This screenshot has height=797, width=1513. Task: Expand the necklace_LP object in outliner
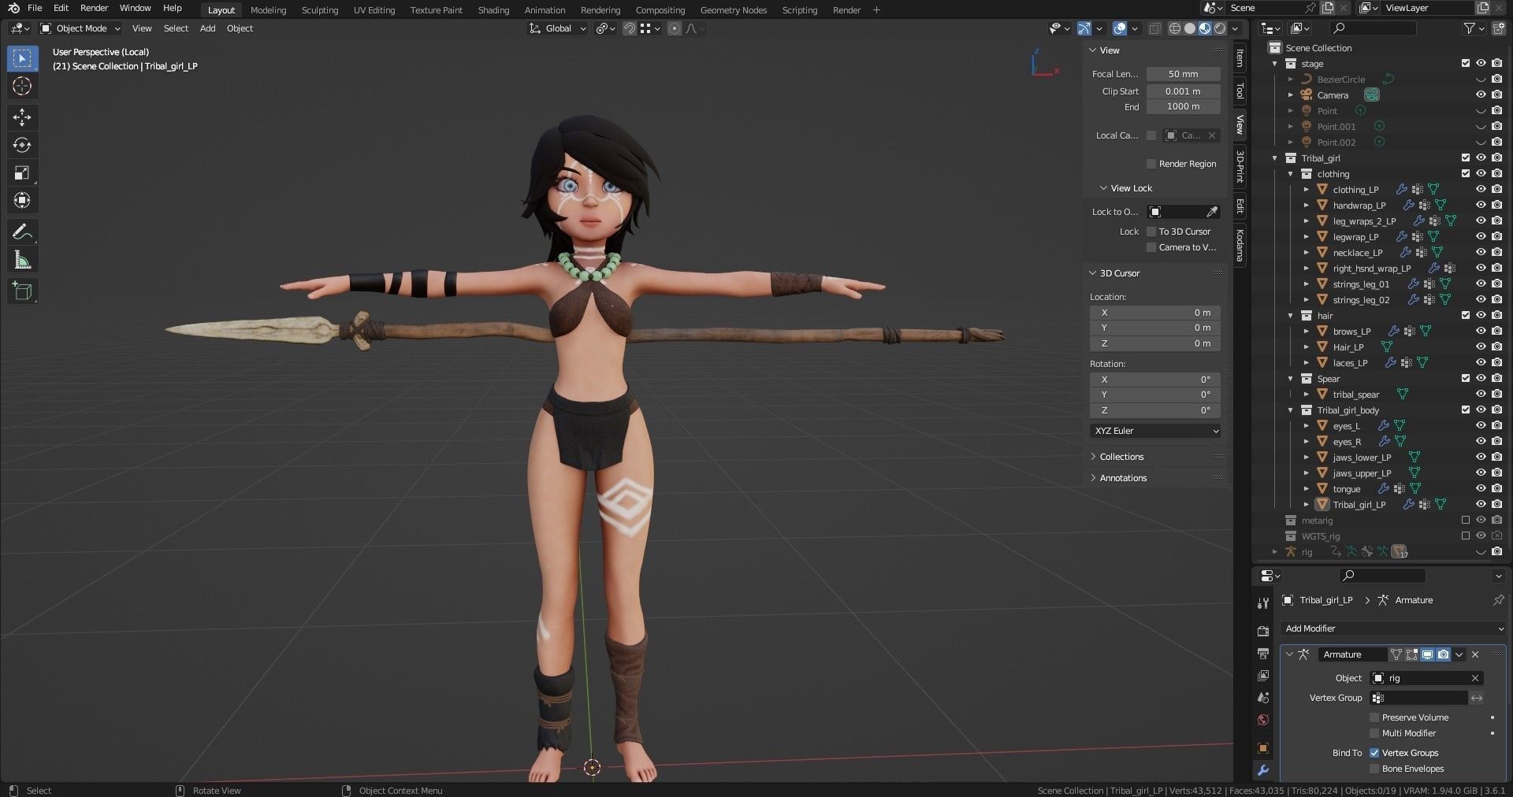click(x=1307, y=253)
